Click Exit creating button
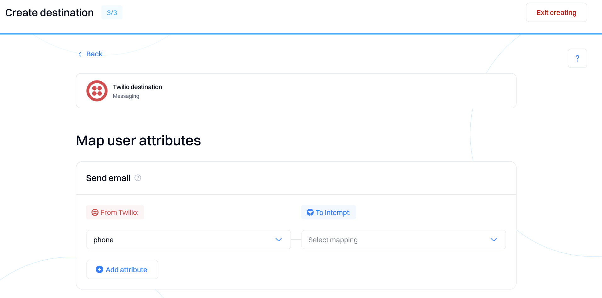602x298 pixels. click(x=556, y=13)
